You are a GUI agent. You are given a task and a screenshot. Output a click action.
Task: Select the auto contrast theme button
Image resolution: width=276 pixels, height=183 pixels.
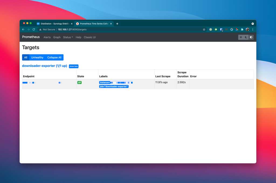[x=251, y=37]
